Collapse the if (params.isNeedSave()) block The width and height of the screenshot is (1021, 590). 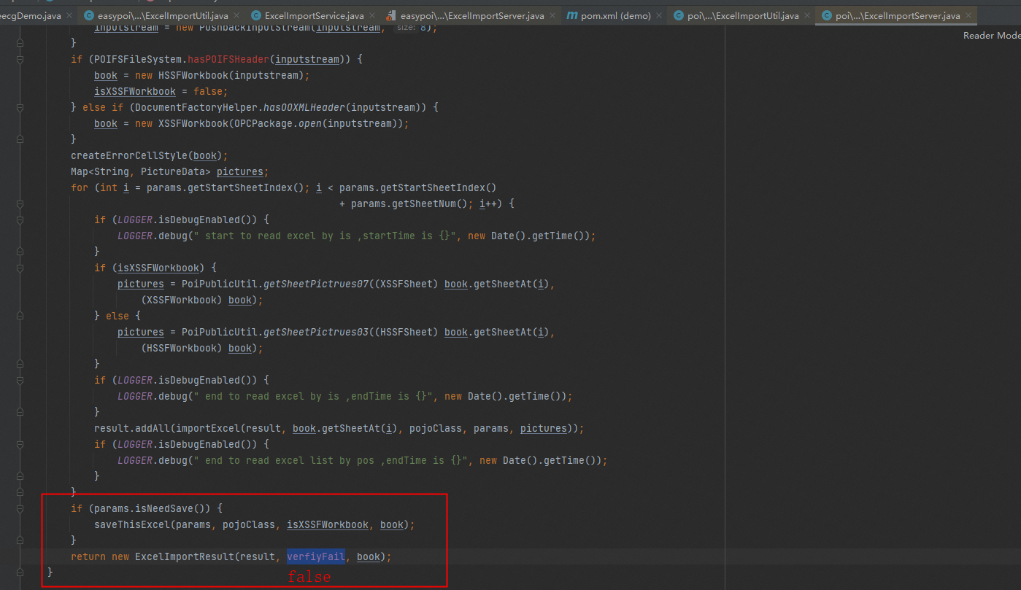tap(20, 508)
